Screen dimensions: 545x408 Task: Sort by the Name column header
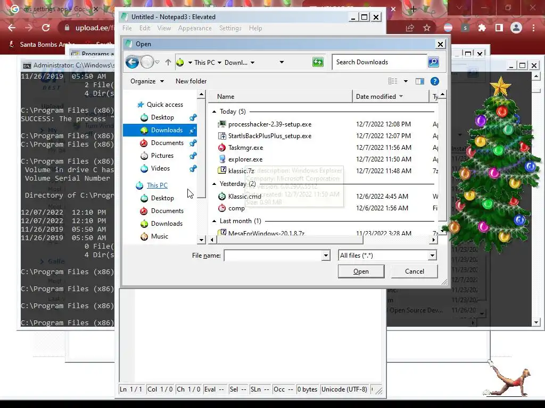tap(281, 97)
